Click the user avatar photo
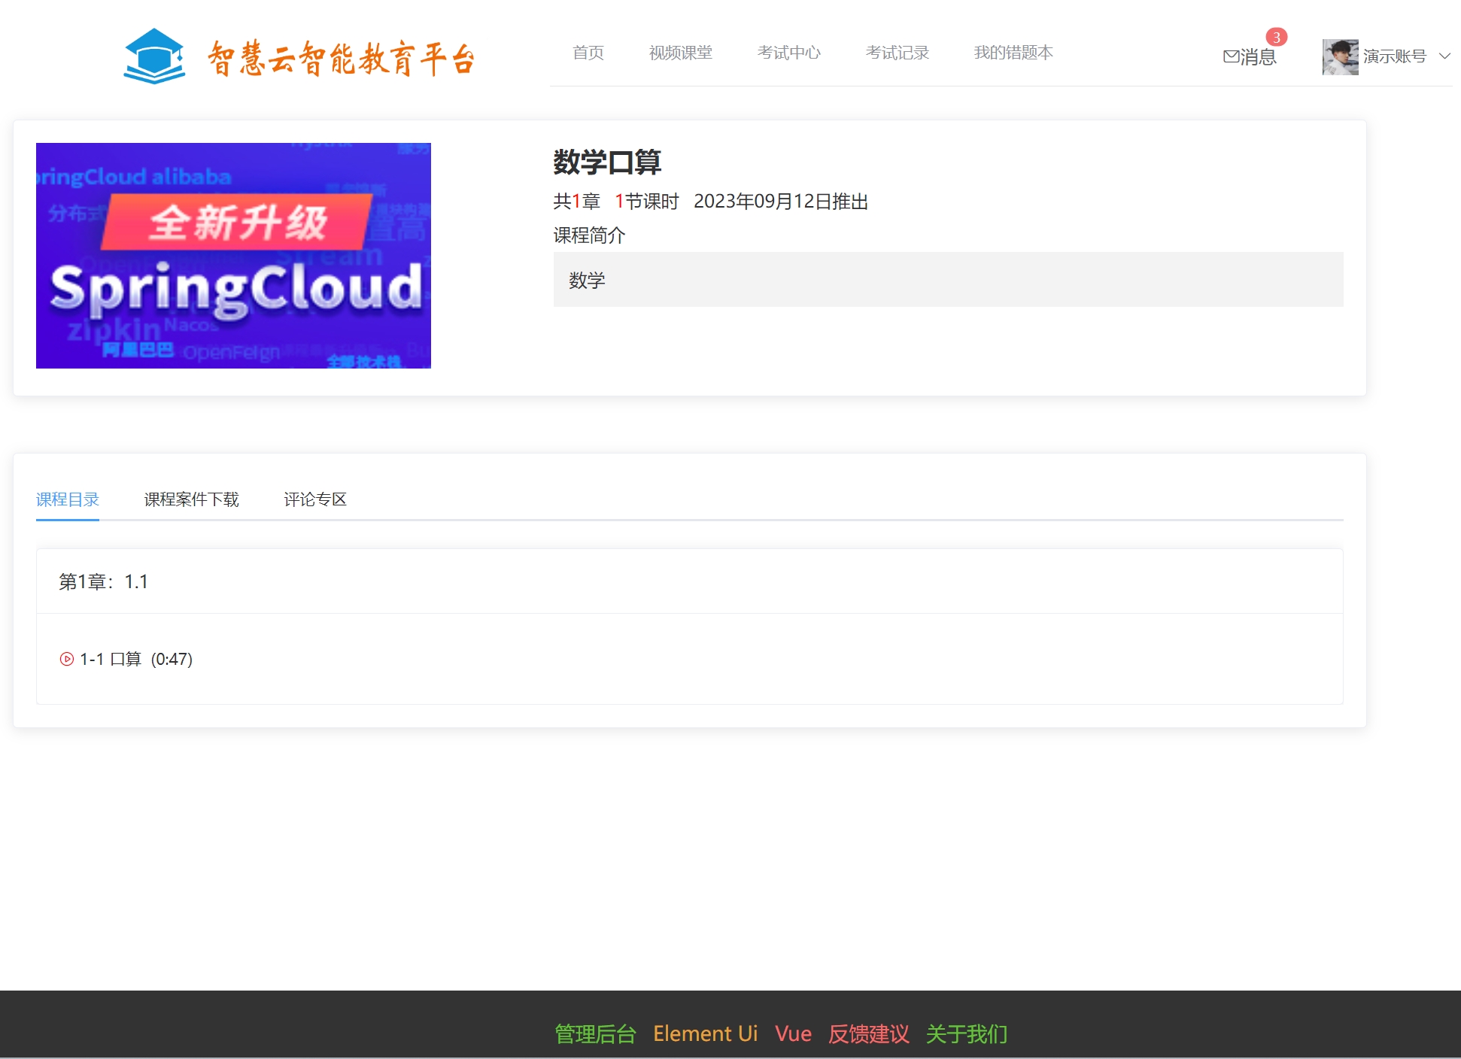 tap(1340, 57)
